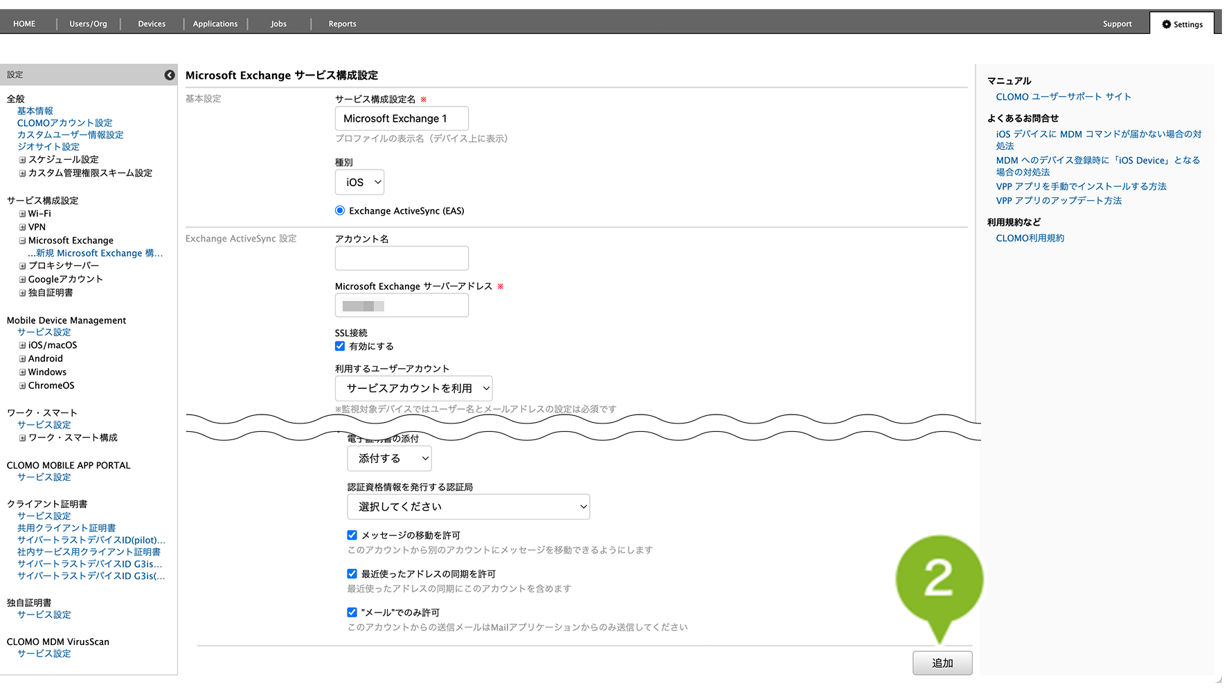Toggle 最近使ったアドレスの同期を許可 checkbox
Viewport: 1231px width, 692px height.
pyautogui.click(x=352, y=574)
